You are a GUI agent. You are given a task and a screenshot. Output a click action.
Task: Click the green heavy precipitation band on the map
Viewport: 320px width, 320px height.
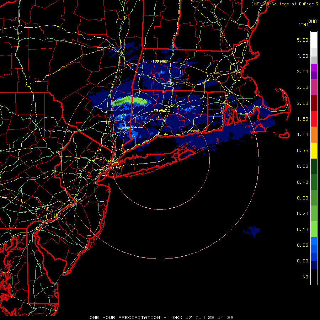point(130,101)
